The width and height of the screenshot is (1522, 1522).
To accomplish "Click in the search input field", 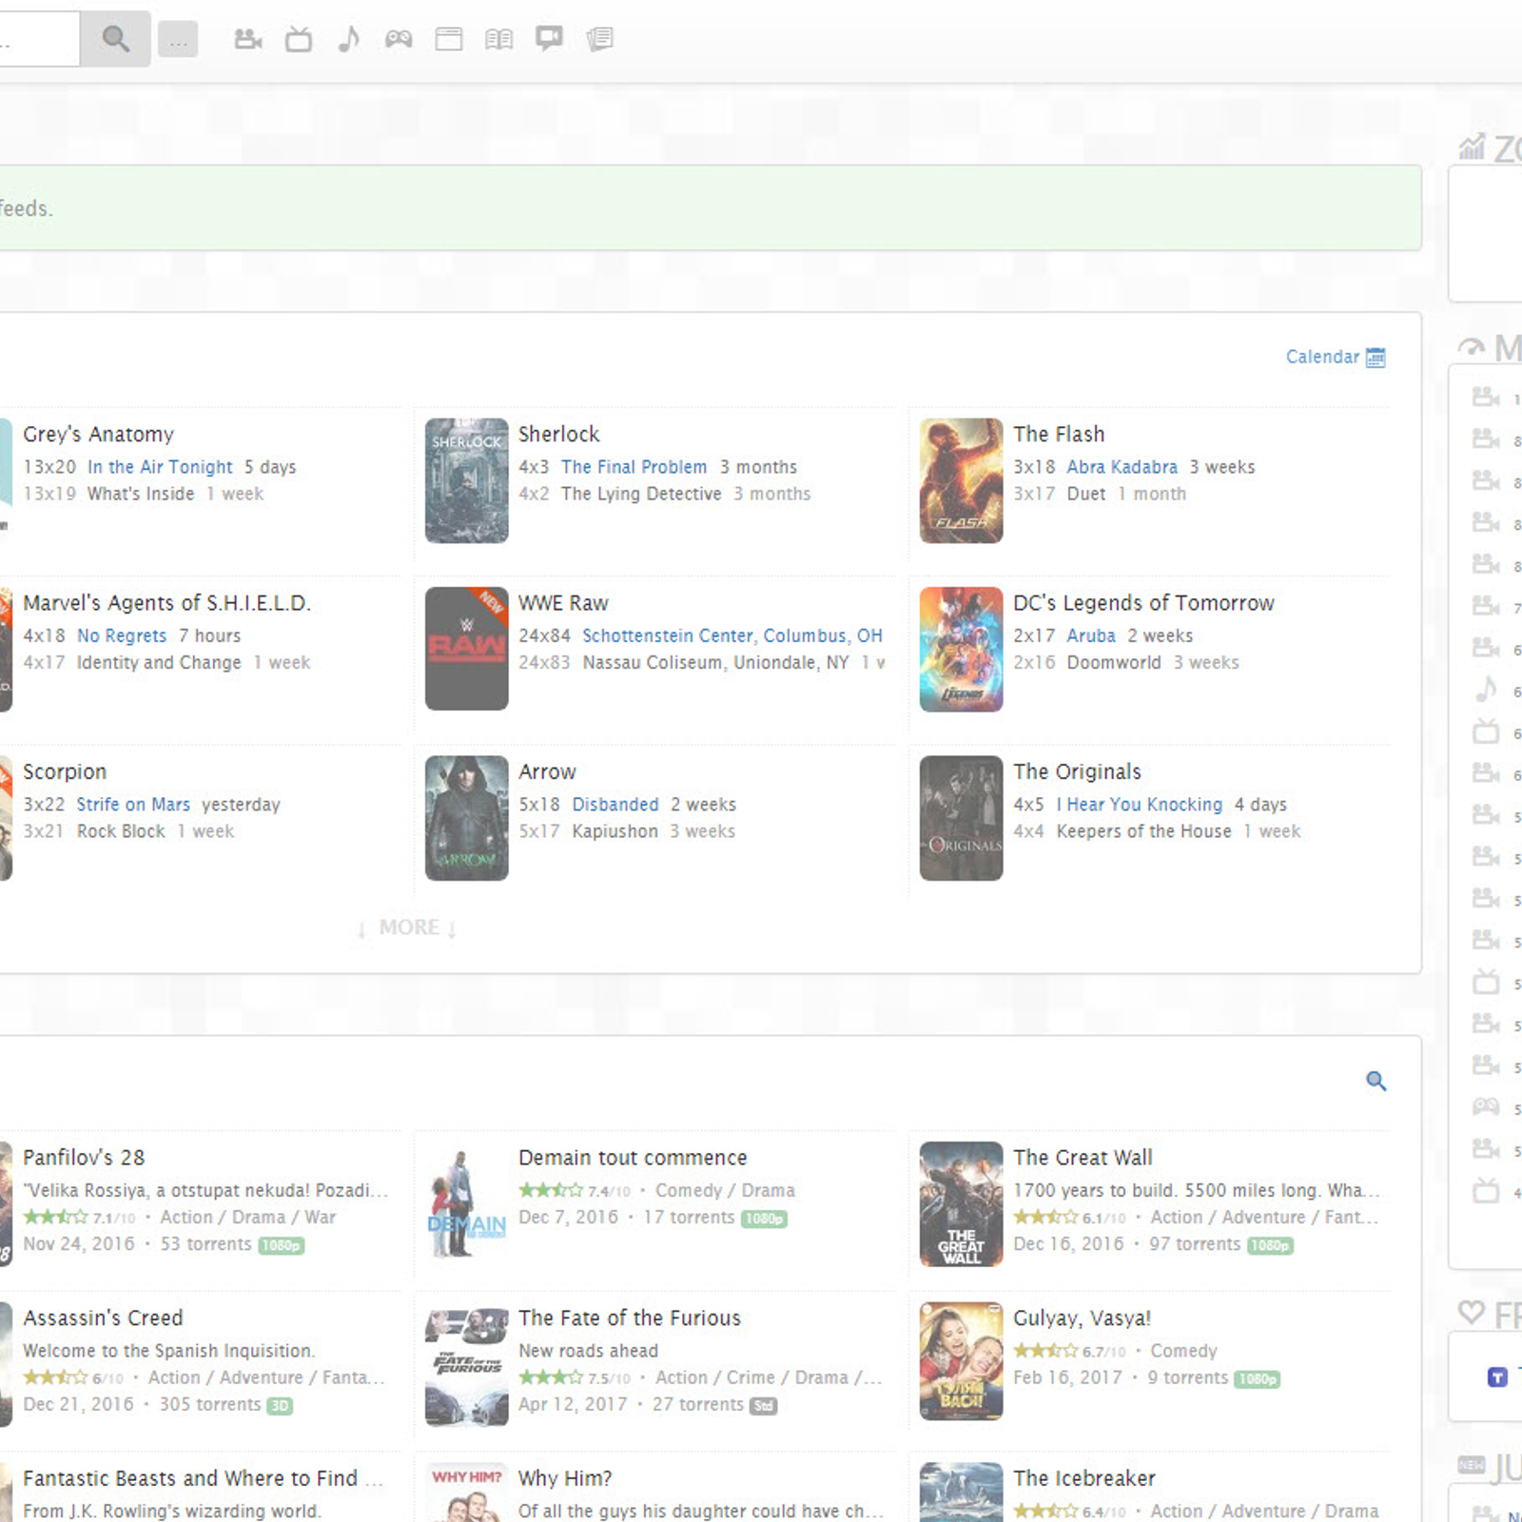I will (38, 39).
